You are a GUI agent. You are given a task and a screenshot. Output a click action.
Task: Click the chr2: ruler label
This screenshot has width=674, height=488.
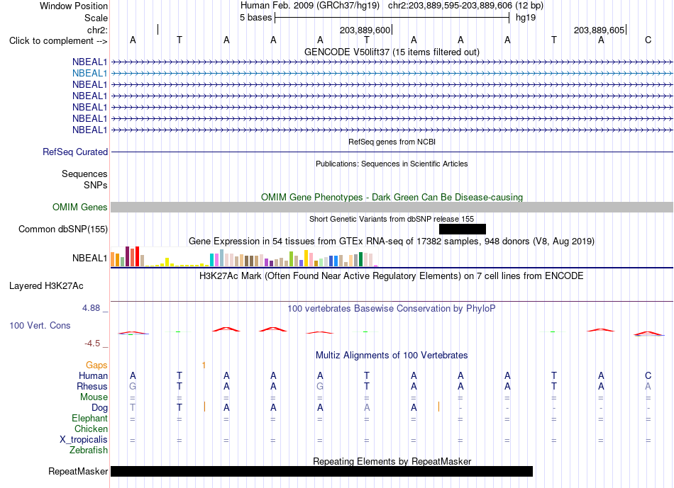97,30
